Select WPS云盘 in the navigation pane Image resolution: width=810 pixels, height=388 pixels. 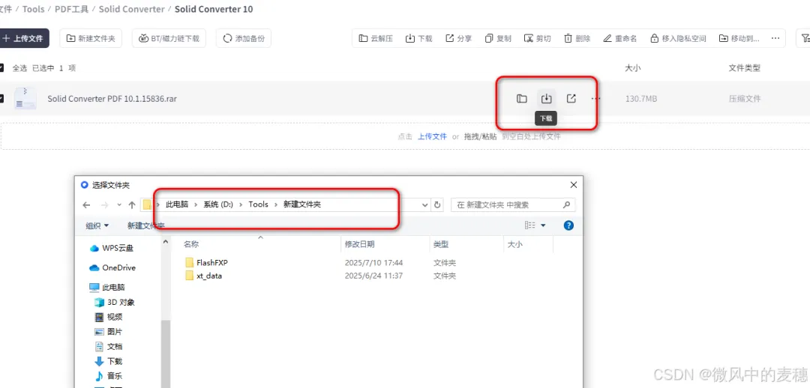point(112,248)
